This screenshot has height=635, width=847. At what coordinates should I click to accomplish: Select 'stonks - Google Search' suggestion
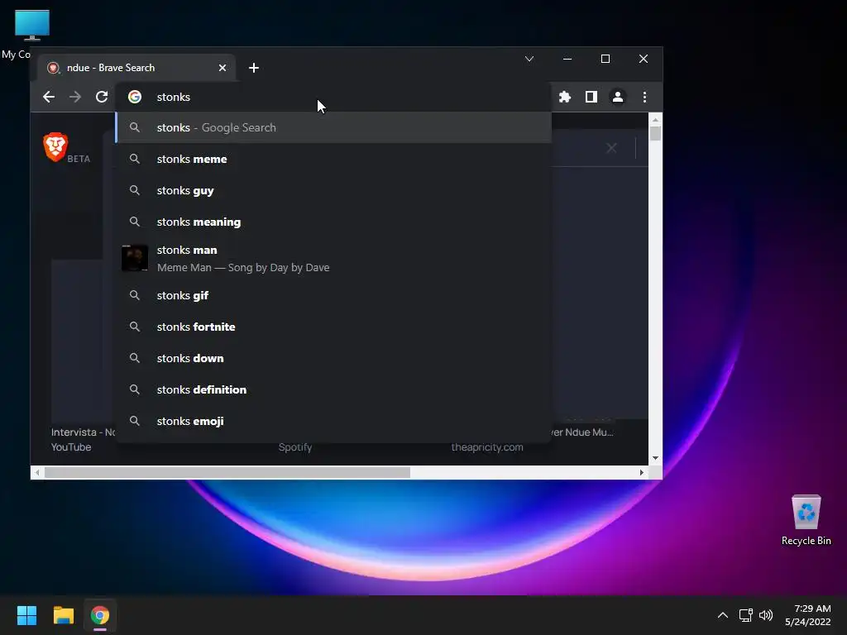click(x=333, y=127)
